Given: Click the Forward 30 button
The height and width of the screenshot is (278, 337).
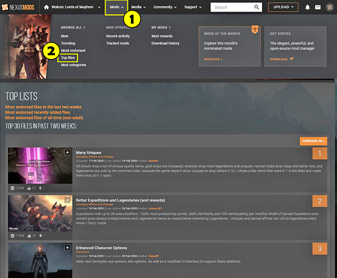Looking at the screenshot, I should click(x=313, y=141).
